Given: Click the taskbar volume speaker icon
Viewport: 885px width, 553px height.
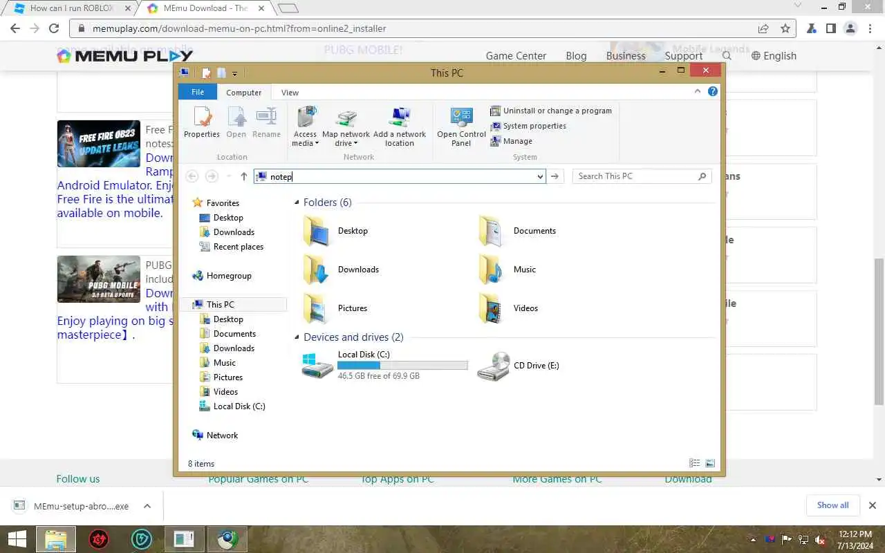Looking at the screenshot, I should point(820,539).
